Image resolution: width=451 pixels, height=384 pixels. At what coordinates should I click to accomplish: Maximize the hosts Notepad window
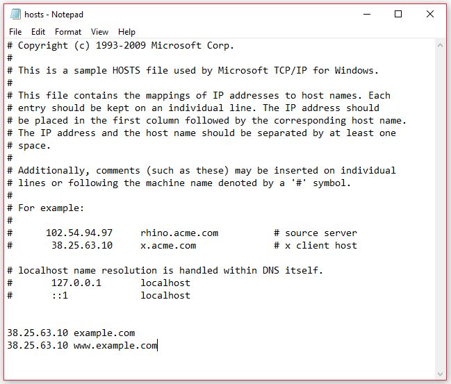[398, 14]
